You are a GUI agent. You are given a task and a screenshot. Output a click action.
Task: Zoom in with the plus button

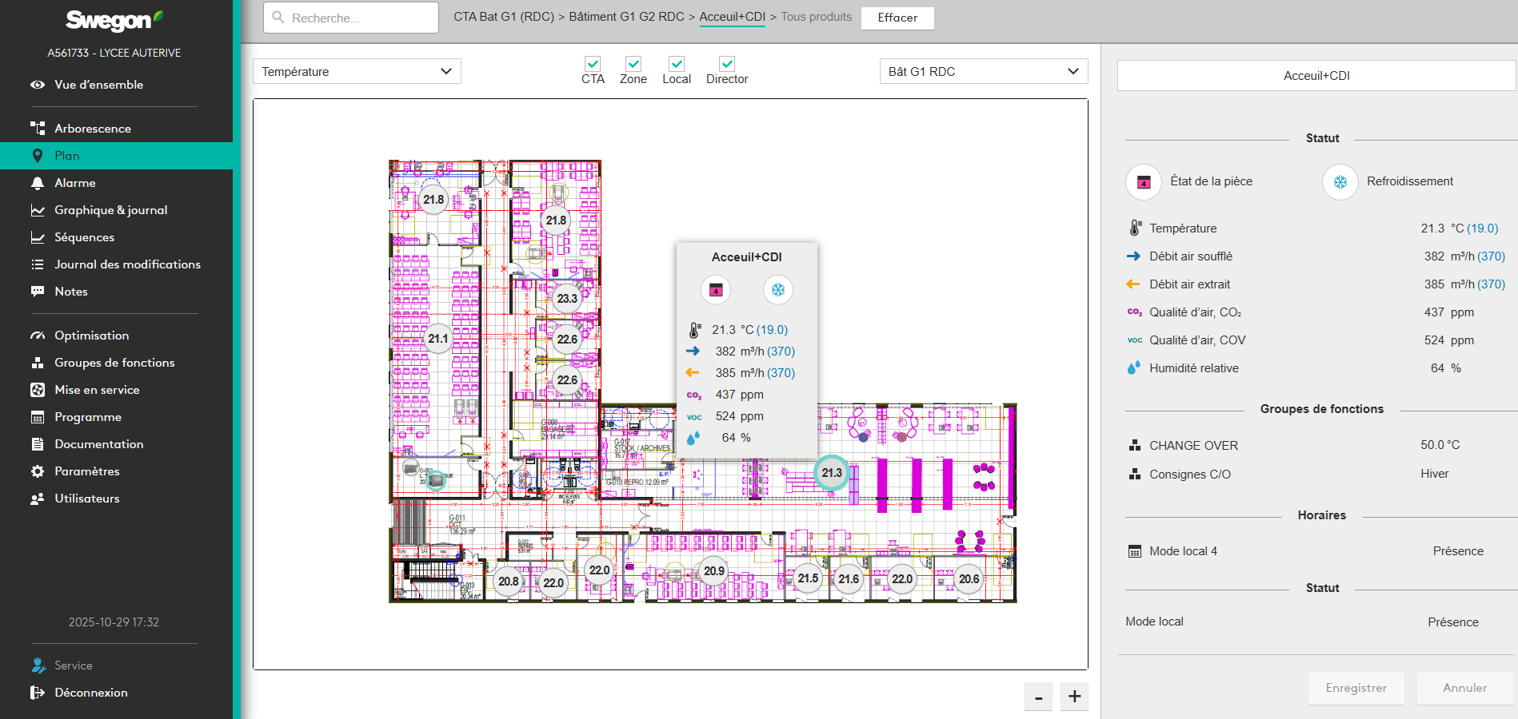pos(1074,697)
